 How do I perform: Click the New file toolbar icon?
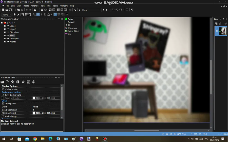pos(3,10)
